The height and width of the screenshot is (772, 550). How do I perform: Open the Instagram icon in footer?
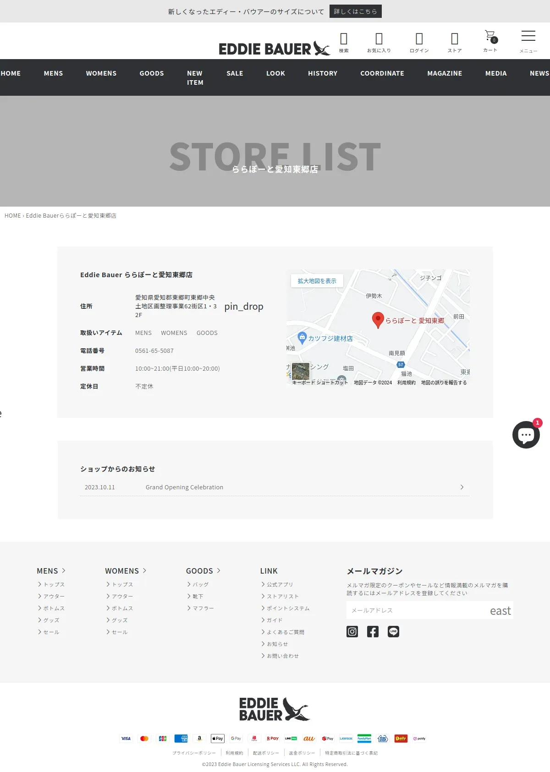point(352,632)
